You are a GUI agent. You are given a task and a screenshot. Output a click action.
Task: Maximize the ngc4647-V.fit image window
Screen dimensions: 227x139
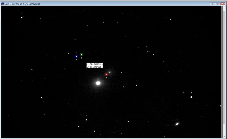(x=217, y=4)
